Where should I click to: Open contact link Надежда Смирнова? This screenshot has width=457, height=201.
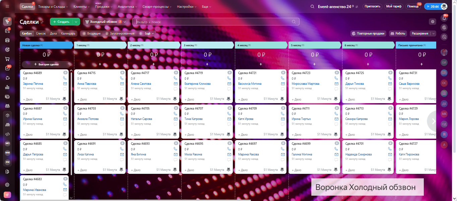click(x=358, y=154)
